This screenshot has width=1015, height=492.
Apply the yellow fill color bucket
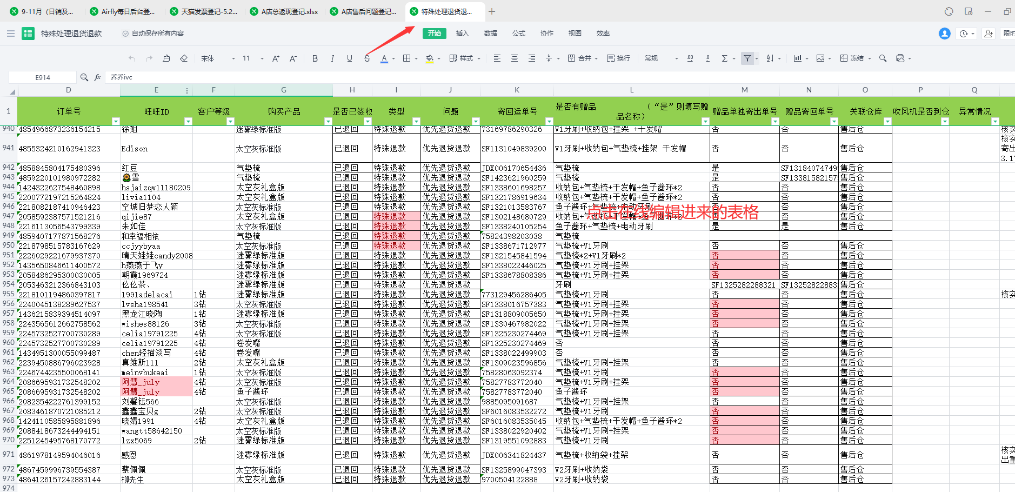430,58
